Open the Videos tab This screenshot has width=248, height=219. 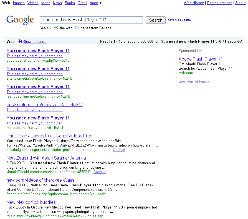[x=33, y=3]
